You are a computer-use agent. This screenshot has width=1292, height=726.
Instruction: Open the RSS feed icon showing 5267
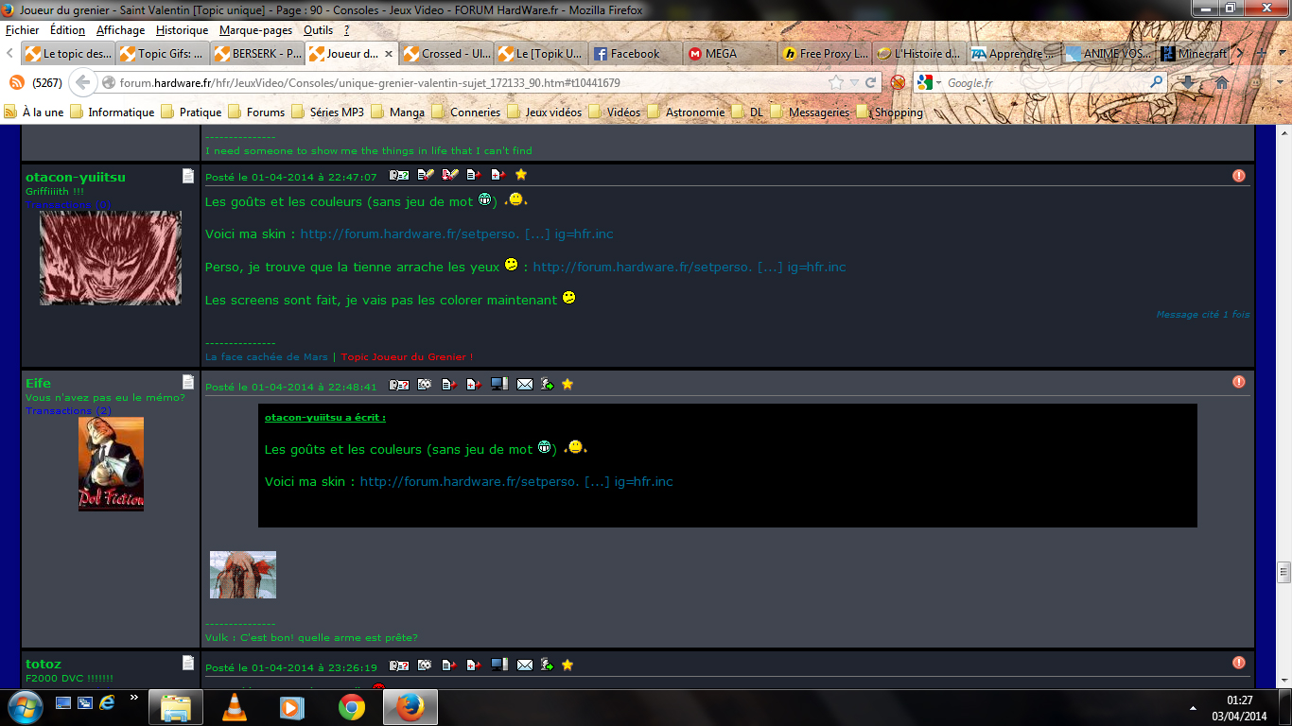pos(16,82)
